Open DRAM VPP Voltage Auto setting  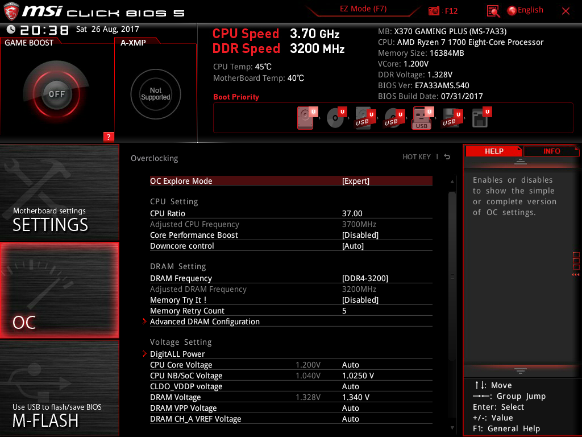pos(291,408)
